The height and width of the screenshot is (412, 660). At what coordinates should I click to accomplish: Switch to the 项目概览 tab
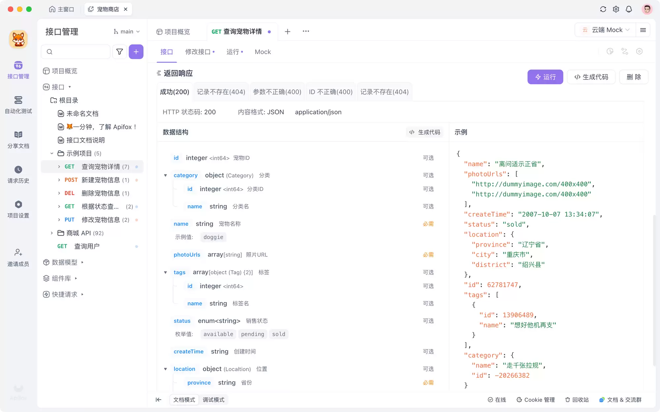pyautogui.click(x=174, y=32)
